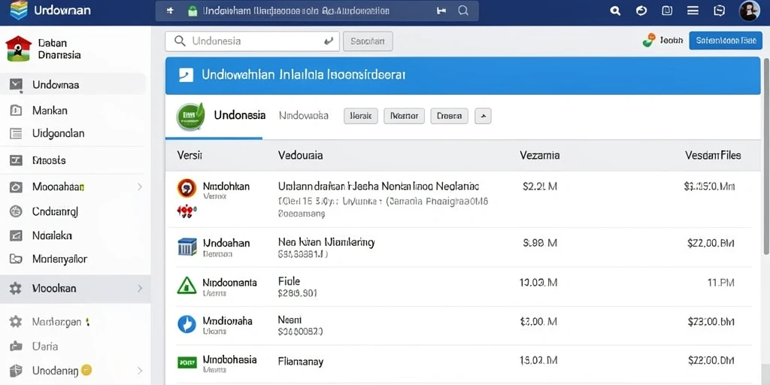Click the icon next to Mankan
770x385 pixels.
pos(17,111)
